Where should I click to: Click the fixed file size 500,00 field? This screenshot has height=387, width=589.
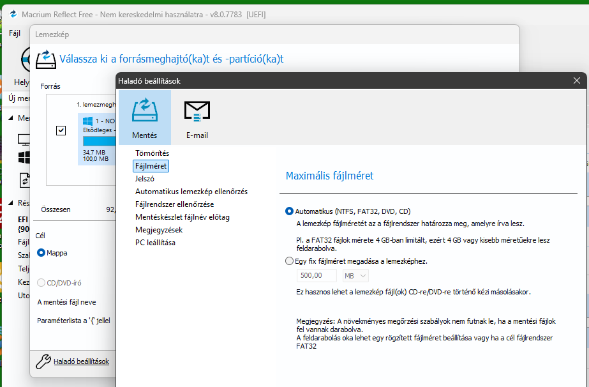[317, 276]
